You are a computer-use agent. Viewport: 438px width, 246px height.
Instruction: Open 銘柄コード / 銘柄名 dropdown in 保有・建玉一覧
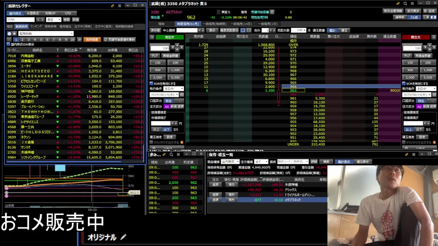(293, 162)
